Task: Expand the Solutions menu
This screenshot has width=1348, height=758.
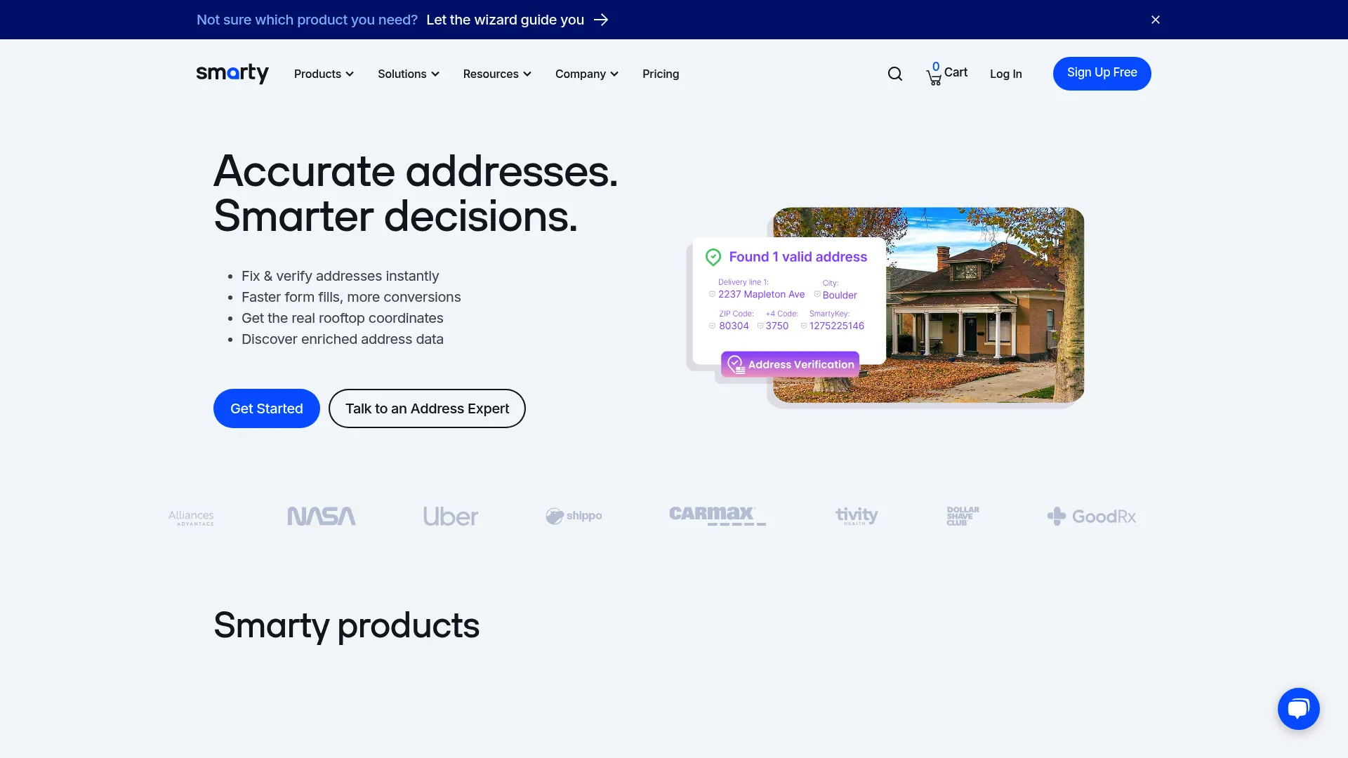Action: tap(409, 74)
